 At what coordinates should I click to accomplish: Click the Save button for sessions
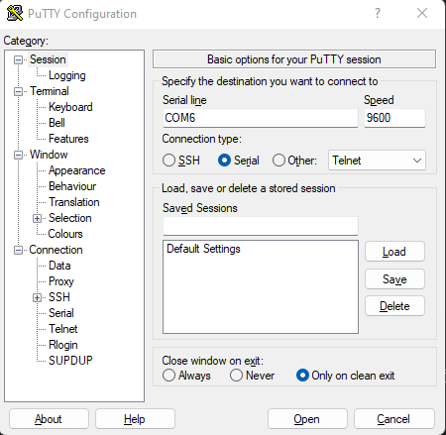click(x=394, y=279)
